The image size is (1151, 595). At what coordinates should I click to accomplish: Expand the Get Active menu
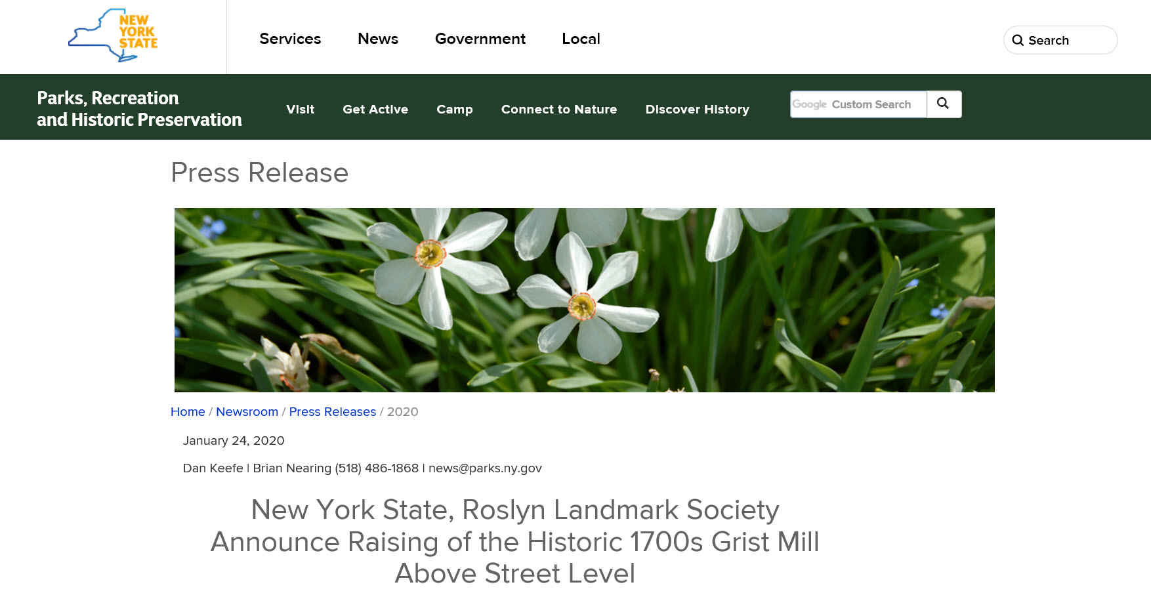tap(375, 110)
